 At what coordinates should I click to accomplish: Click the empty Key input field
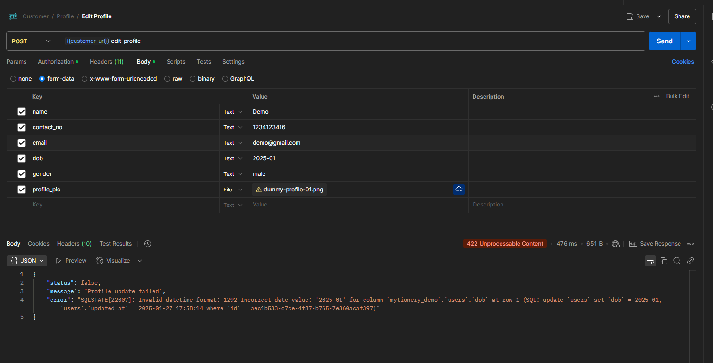pyautogui.click(x=124, y=205)
